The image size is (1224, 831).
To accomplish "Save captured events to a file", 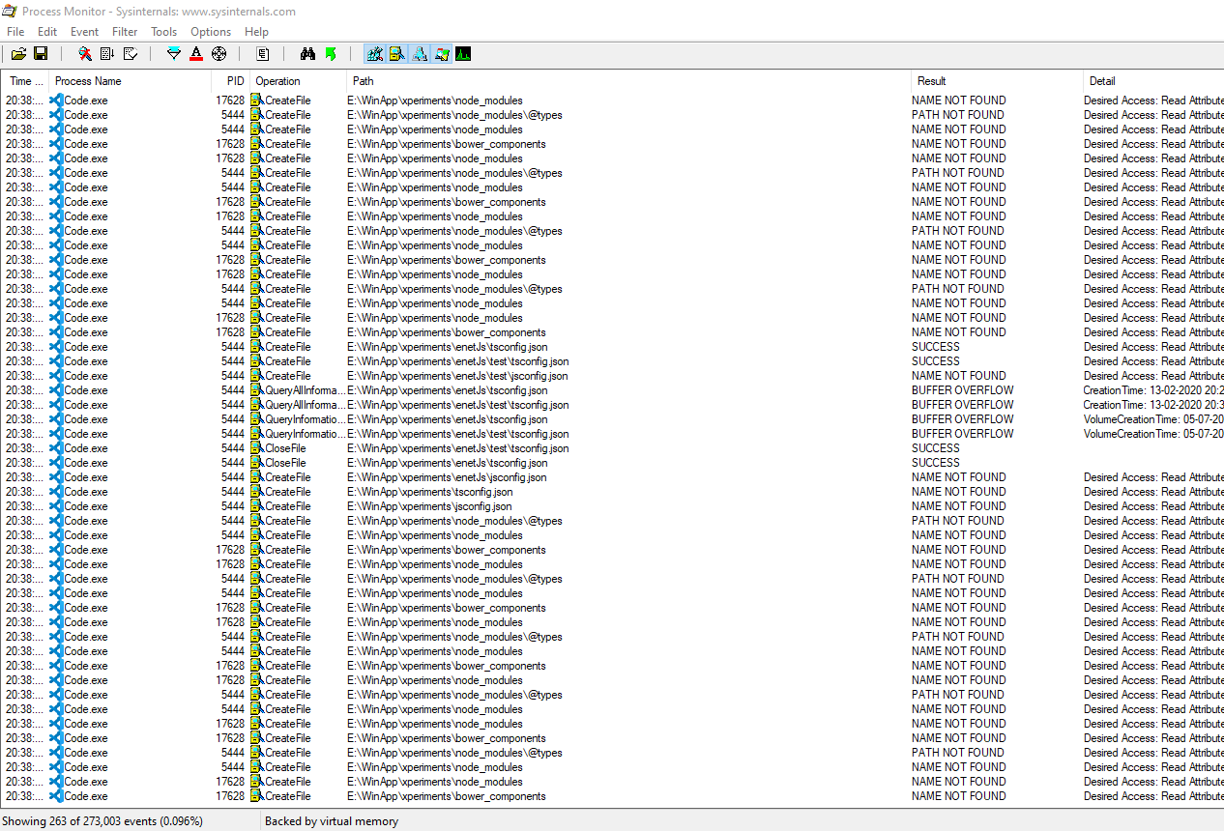I will [x=40, y=53].
